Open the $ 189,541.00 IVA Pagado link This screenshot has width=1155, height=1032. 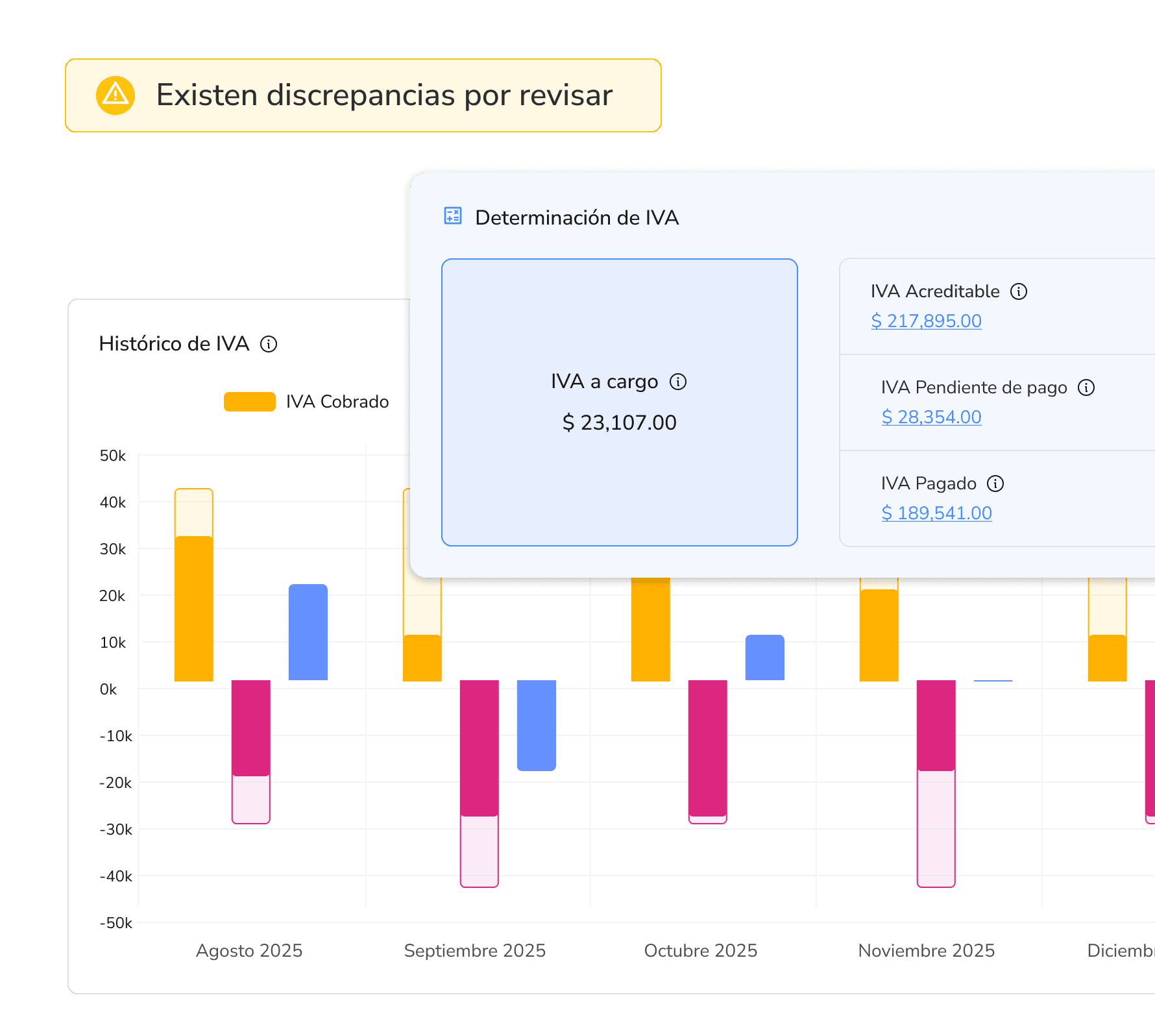936,513
